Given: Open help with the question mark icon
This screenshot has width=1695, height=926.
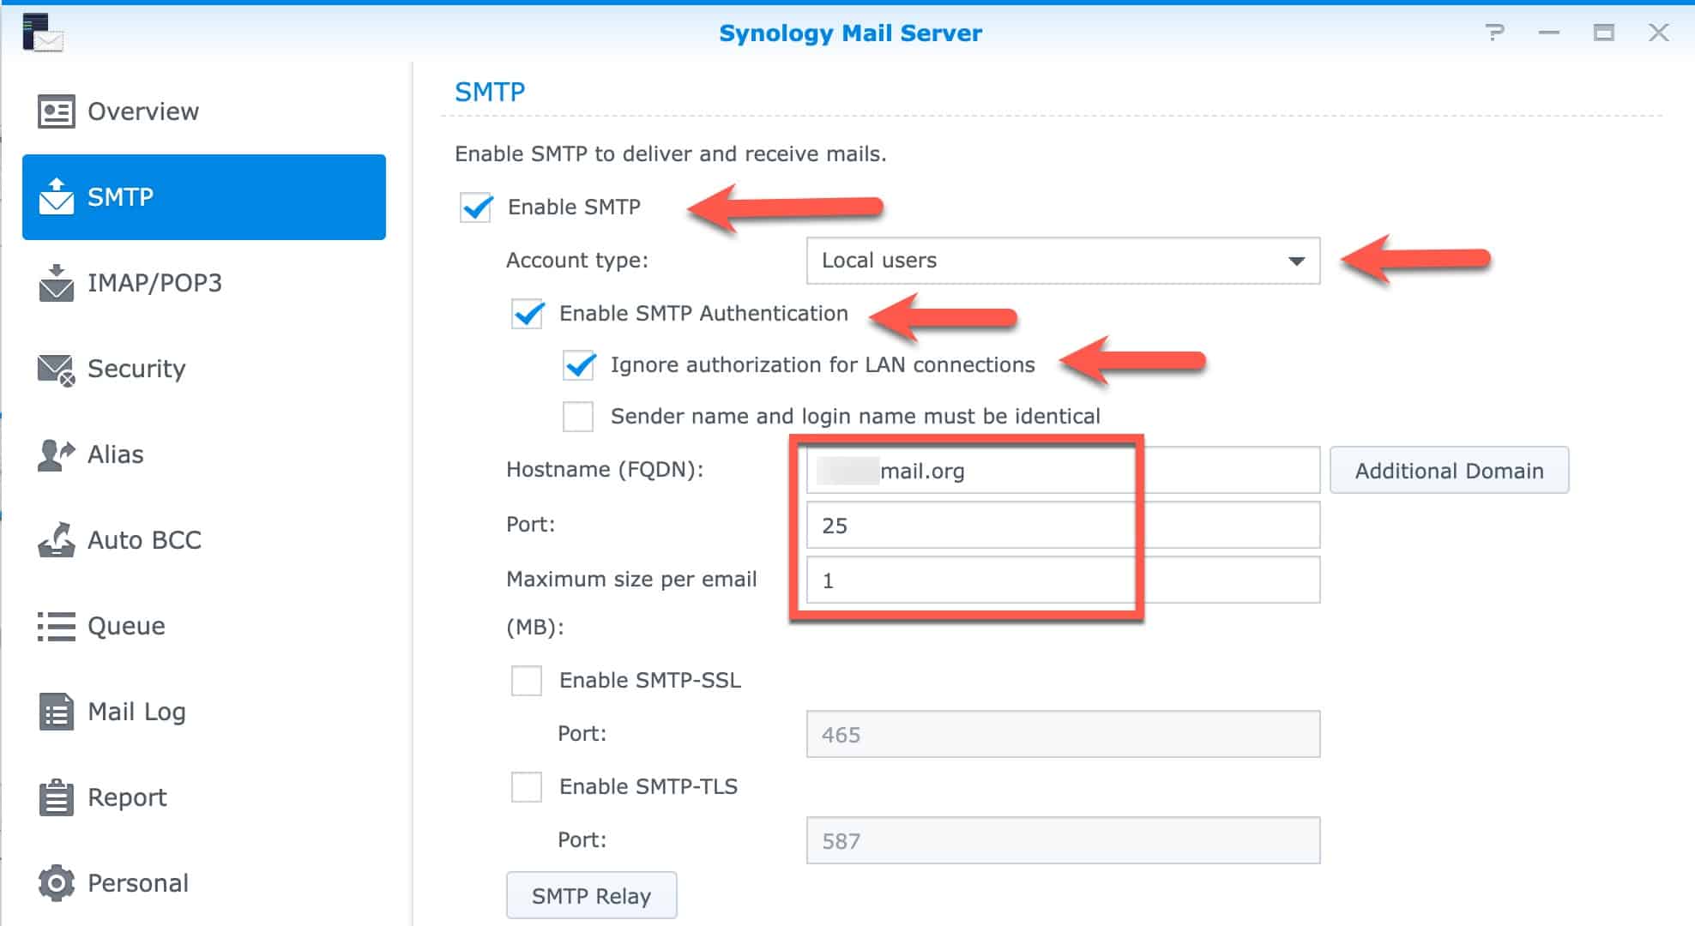Looking at the screenshot, I should click(x=1494, y=33).
